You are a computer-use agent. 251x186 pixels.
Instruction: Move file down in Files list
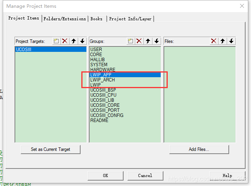(x=231, y=41)
